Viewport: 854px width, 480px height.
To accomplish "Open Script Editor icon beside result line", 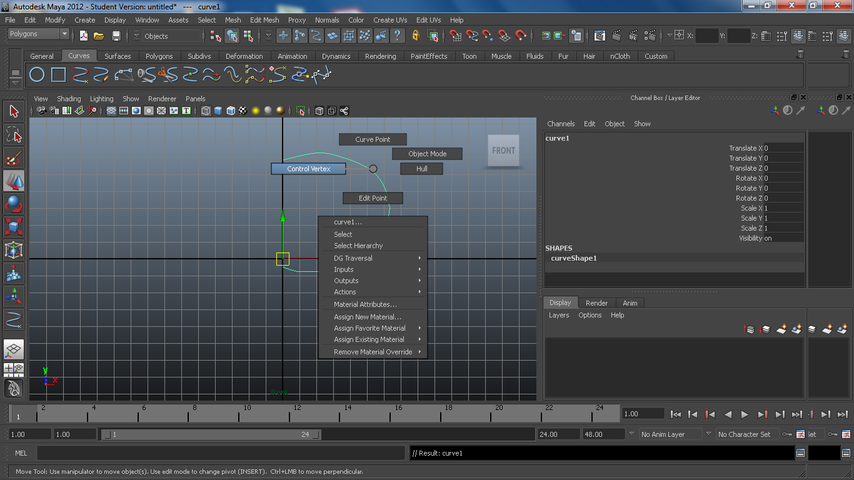I will pos(800,452).
